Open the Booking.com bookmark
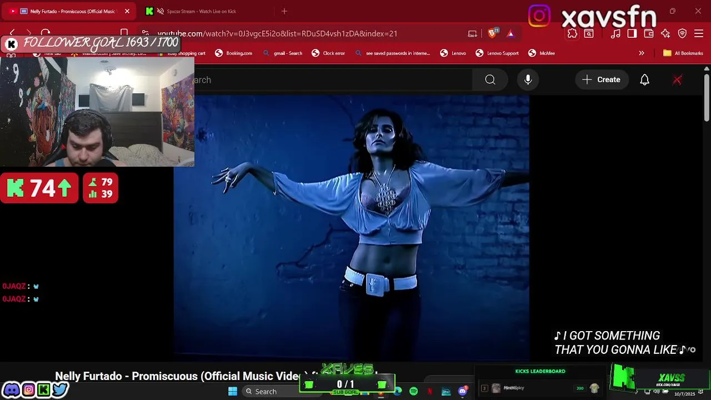 [x=234, y=53]
